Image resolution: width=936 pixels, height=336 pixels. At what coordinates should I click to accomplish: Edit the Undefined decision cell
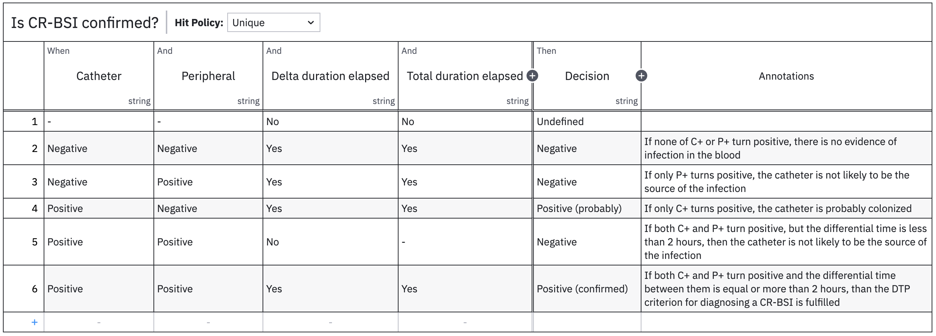587,121
